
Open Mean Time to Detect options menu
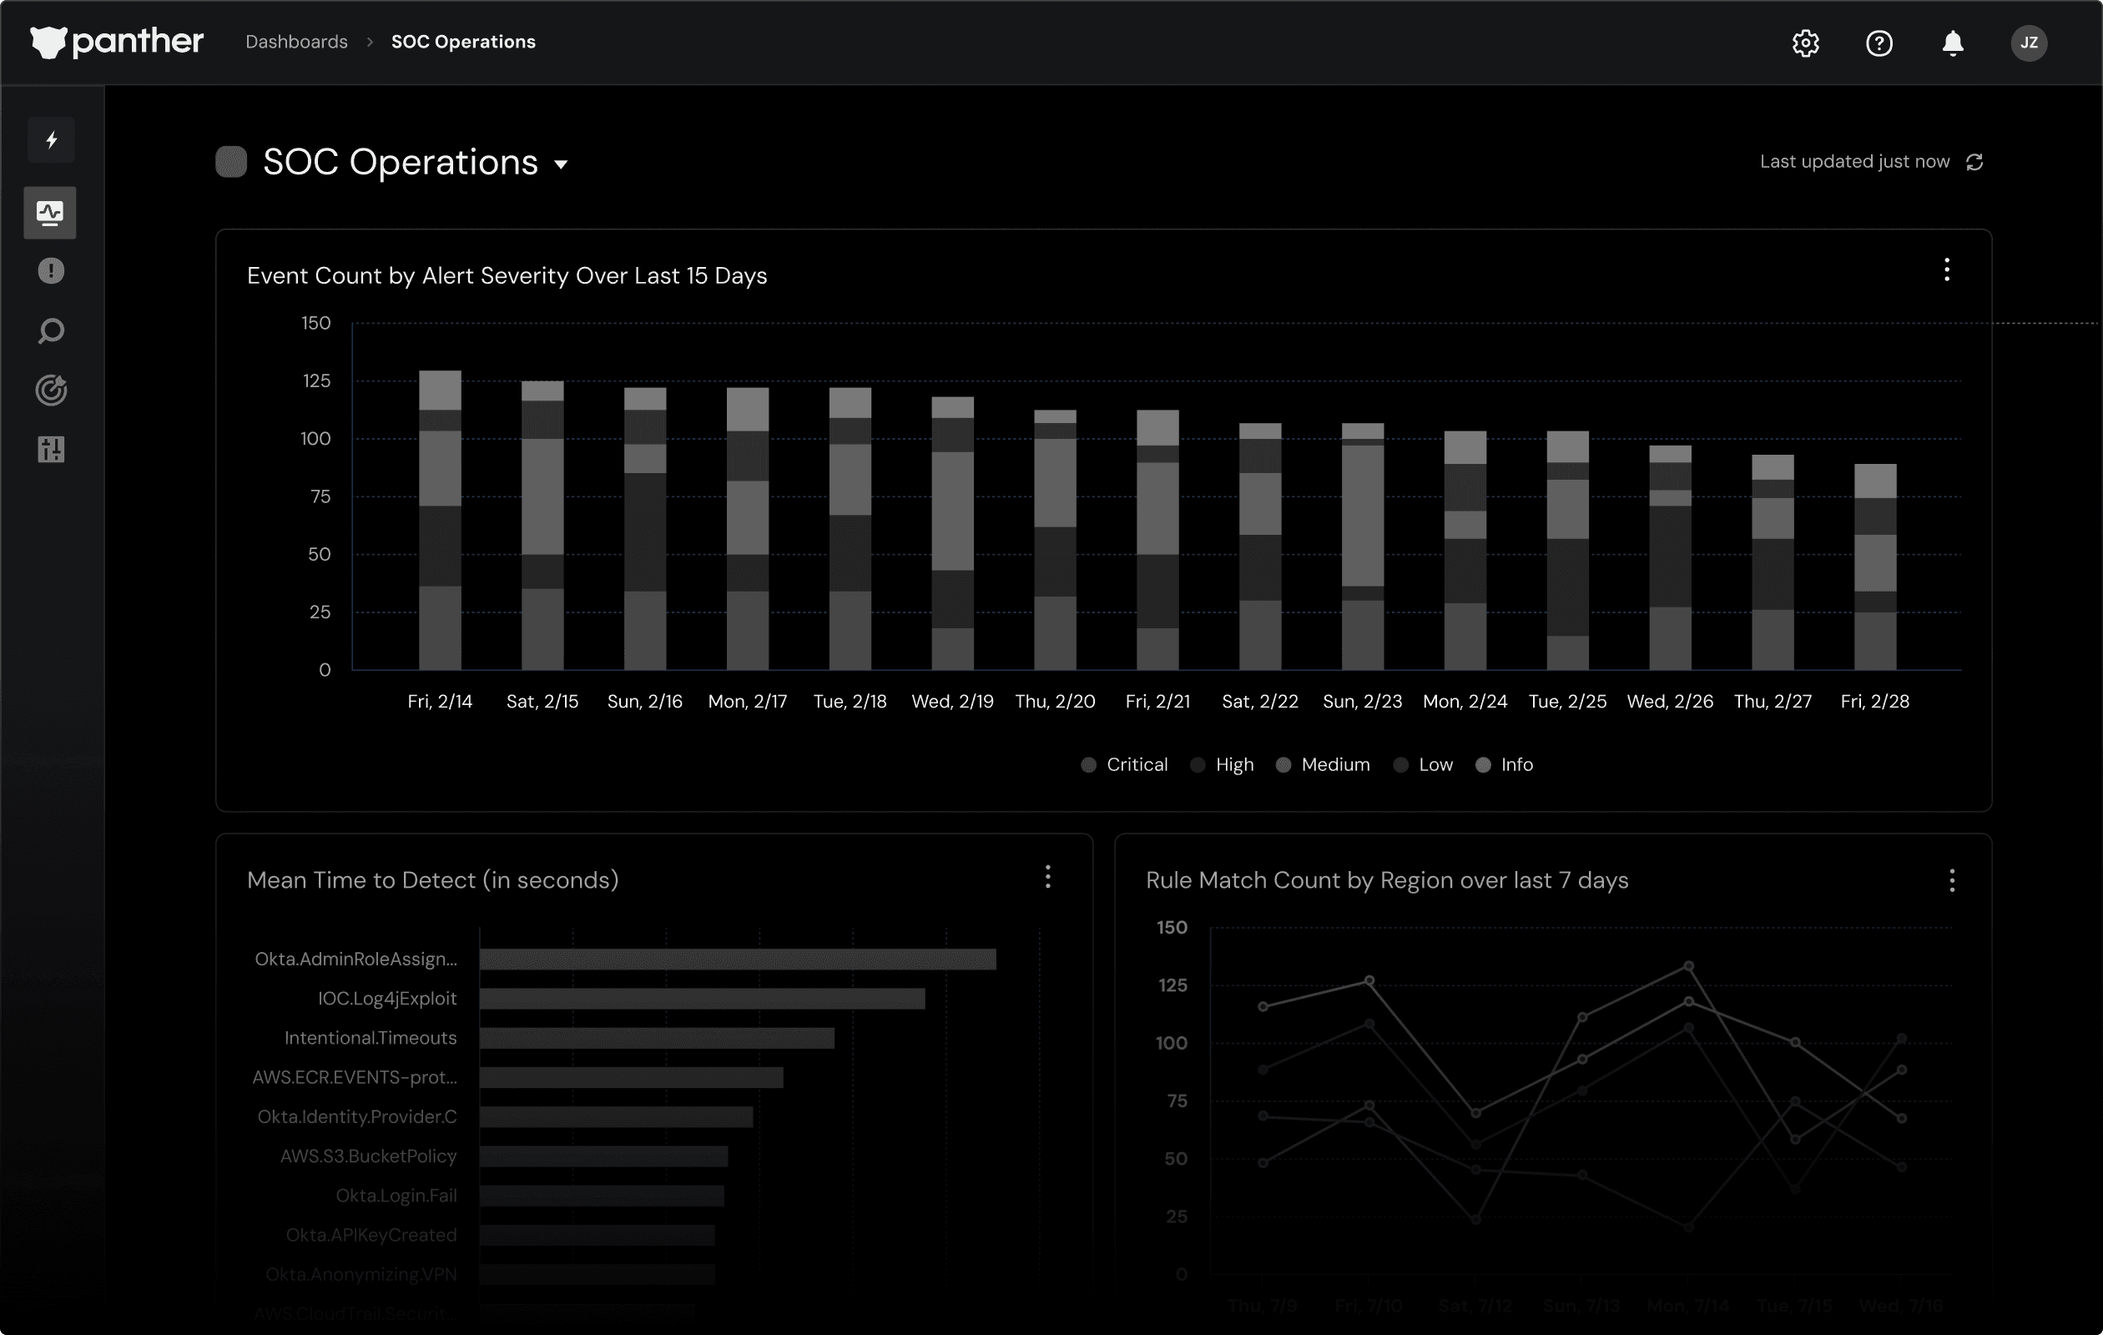[1048, 877]
